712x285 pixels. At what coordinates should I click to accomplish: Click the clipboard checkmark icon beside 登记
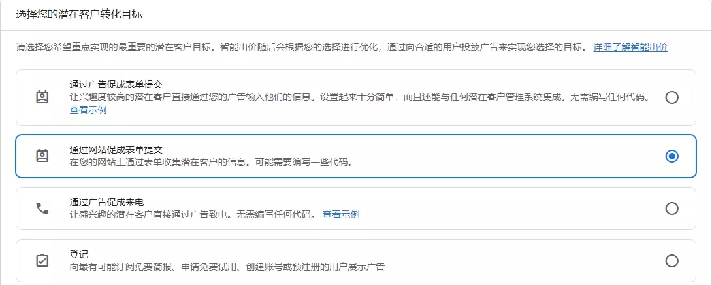click(42, 261)
